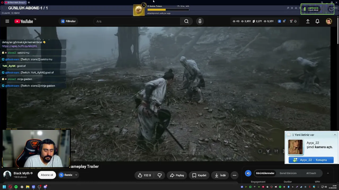This screenshot has width=339, height=190.
Task: Open the vidIQ Filtreler filter button
Action: tap(68, 21)
